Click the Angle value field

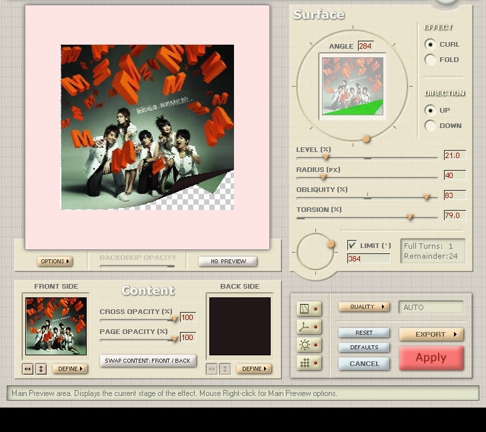click(x=366, y=46)
